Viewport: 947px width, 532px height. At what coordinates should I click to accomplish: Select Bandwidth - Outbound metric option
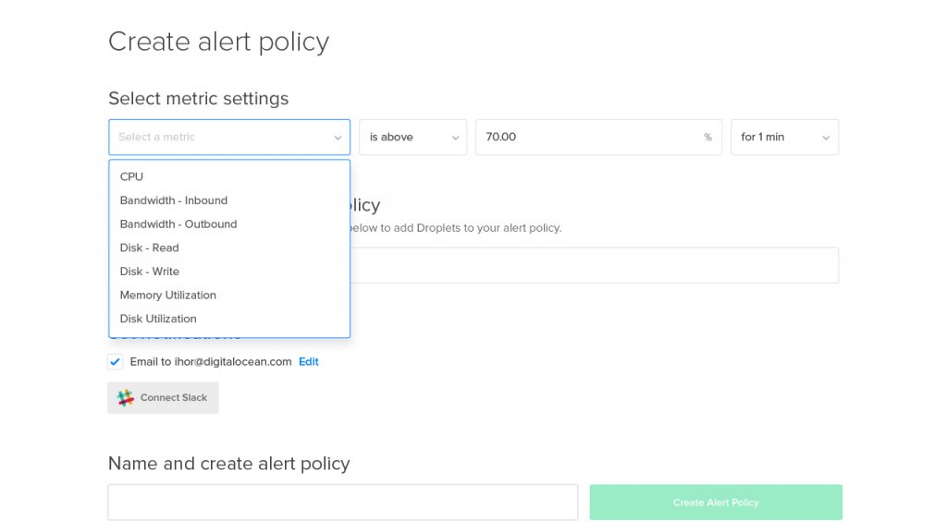[178, 224]
